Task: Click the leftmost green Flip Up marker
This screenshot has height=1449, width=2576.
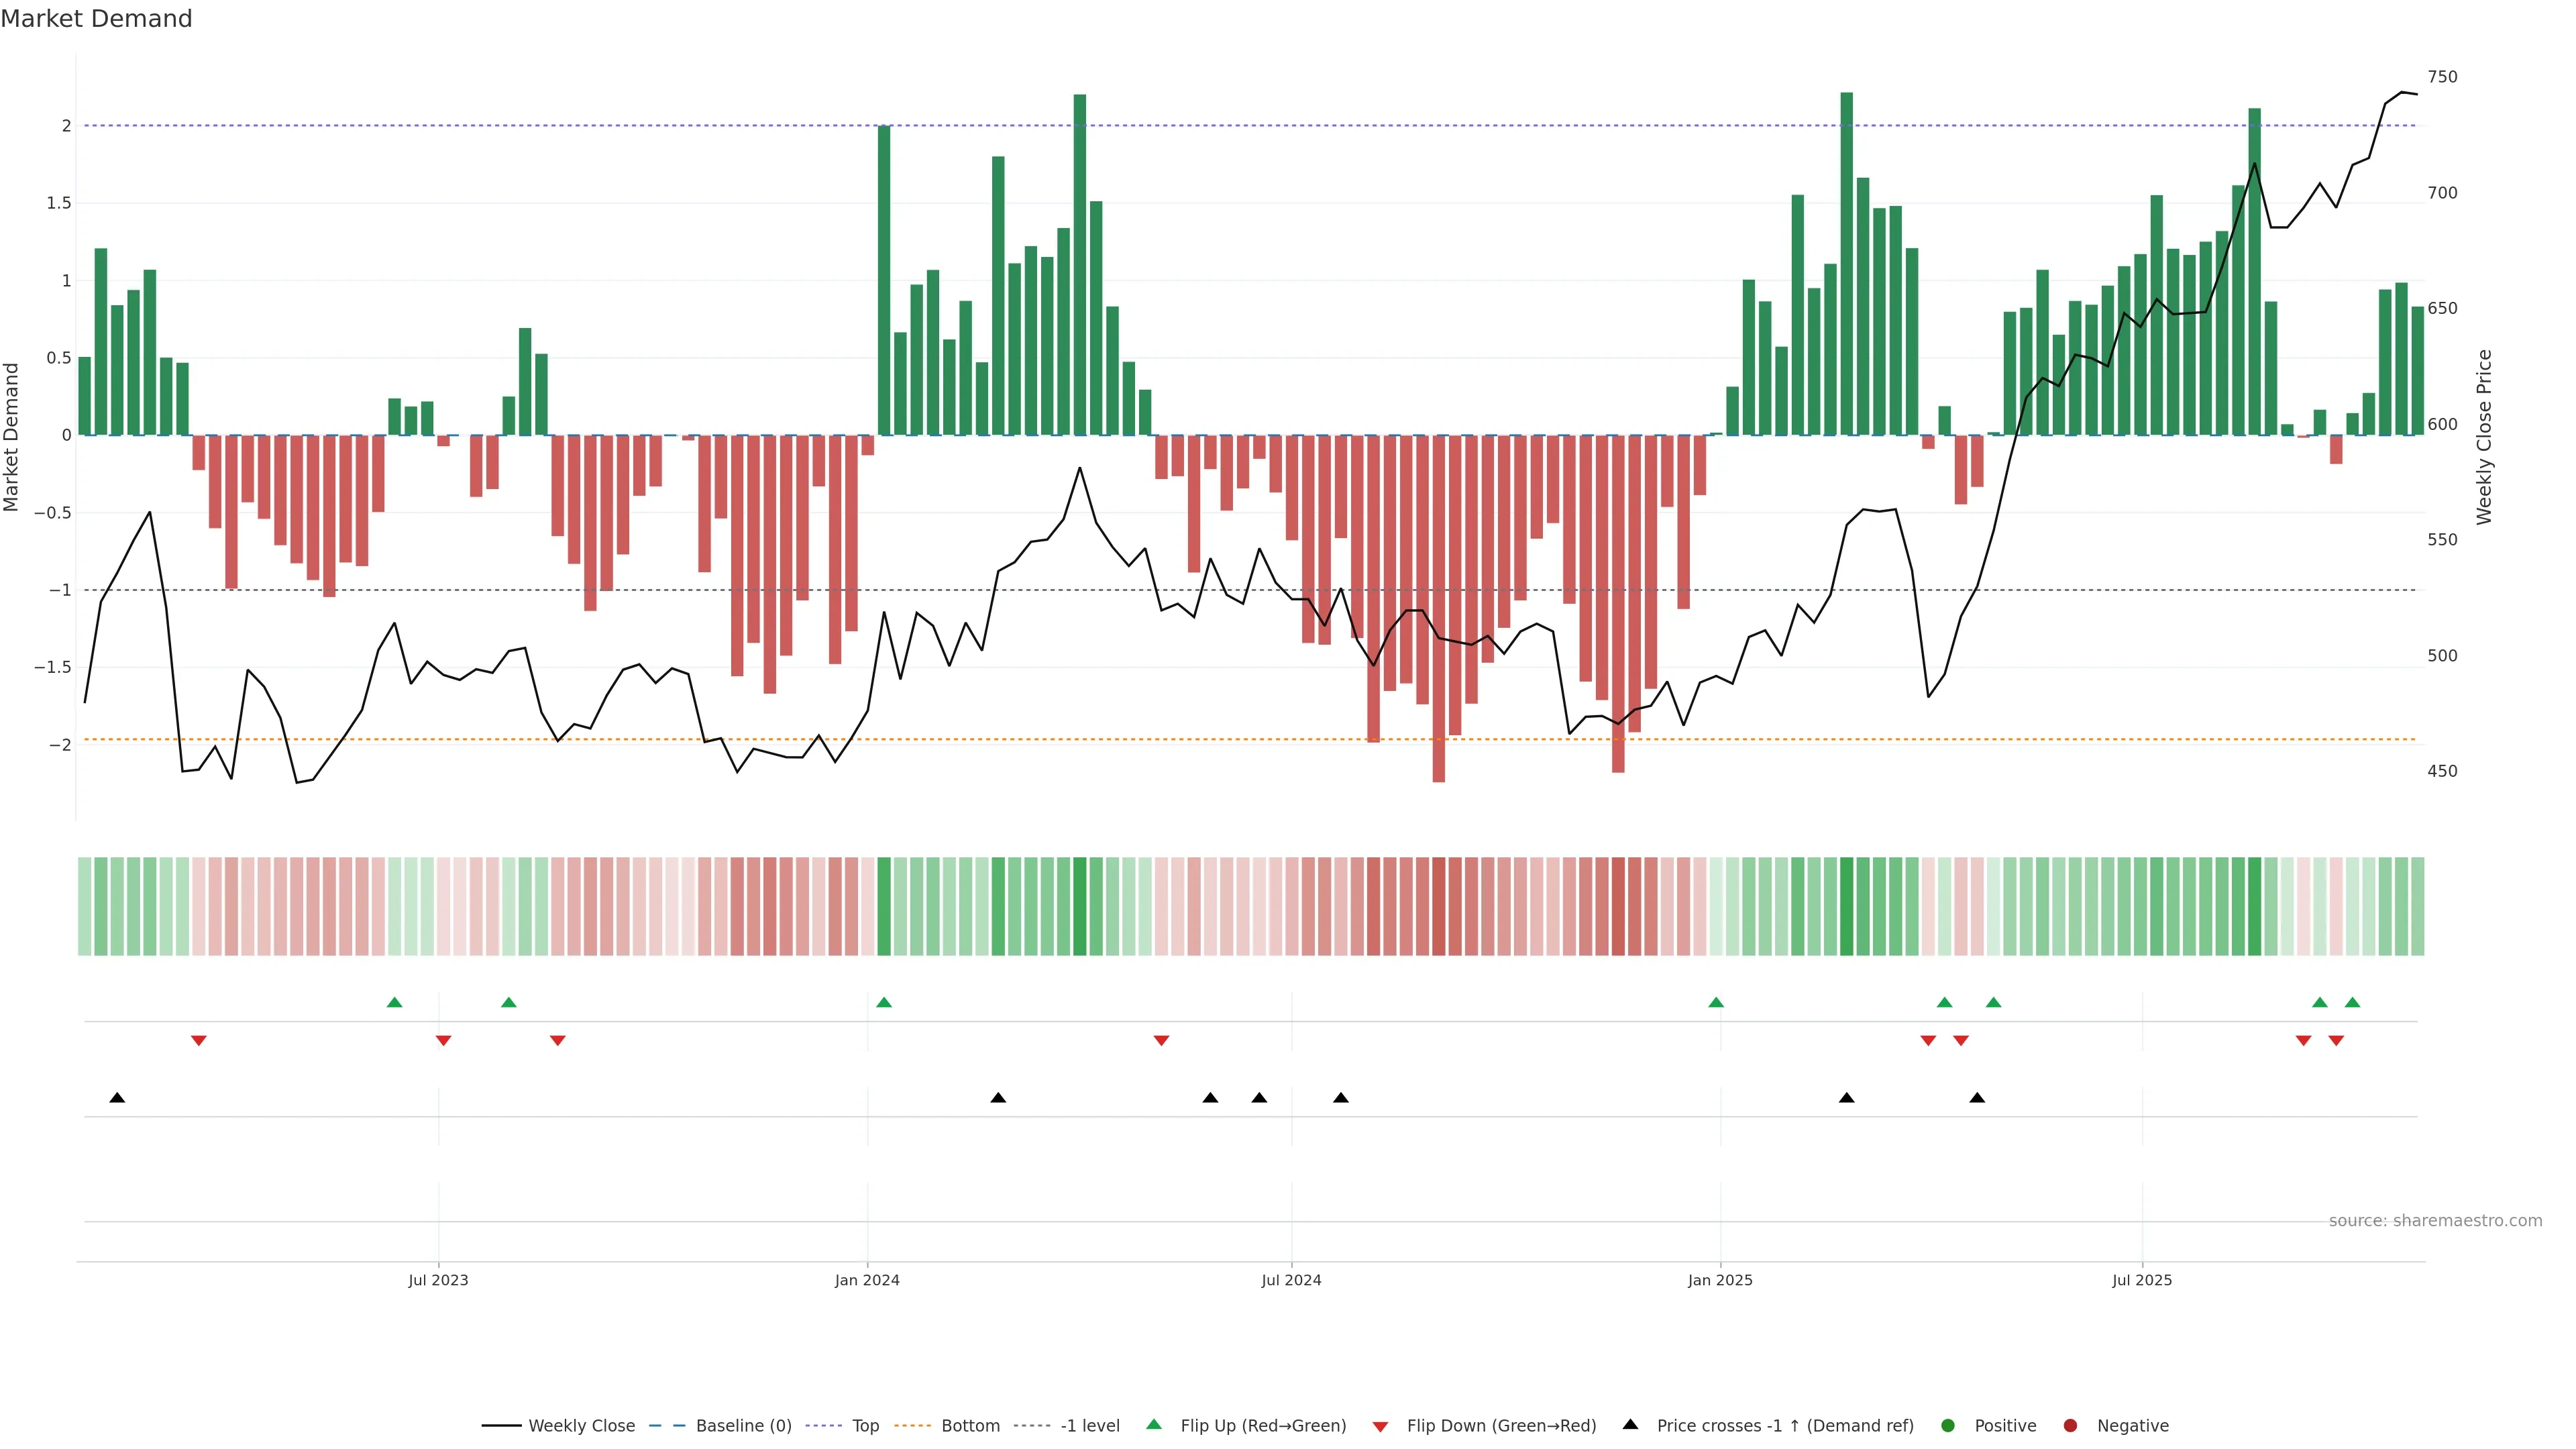Action: [394, 1002]
